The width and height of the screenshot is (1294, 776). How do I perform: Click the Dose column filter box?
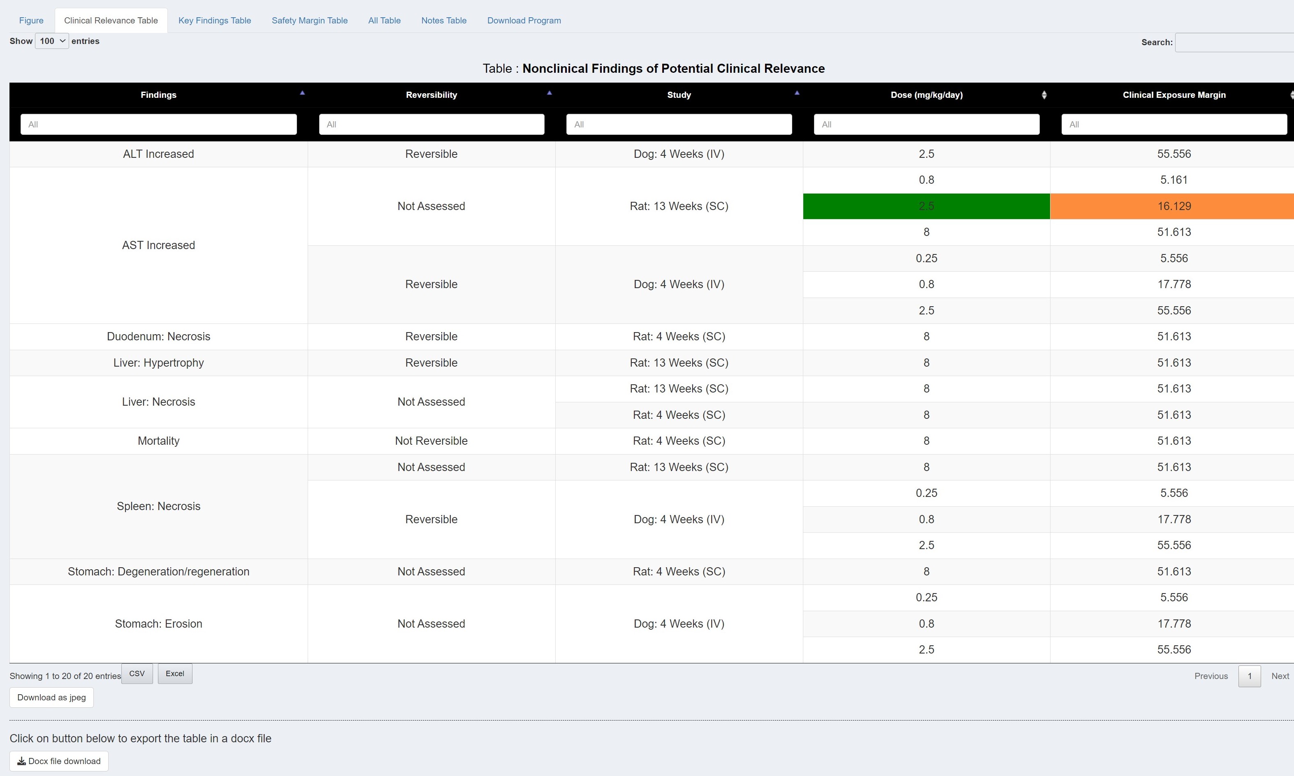(x=927, y=125)
